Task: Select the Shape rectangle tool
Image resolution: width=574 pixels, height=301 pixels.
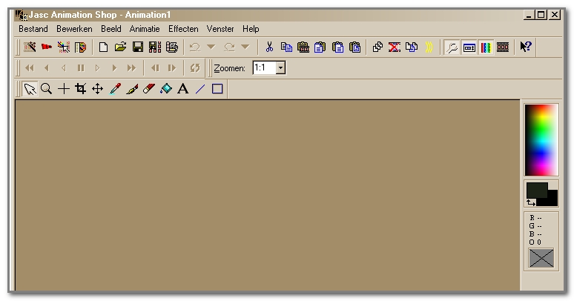Action: (217, 89)
